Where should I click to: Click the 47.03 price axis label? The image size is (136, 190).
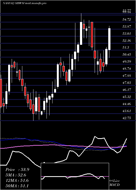click(x=127, y=83)
